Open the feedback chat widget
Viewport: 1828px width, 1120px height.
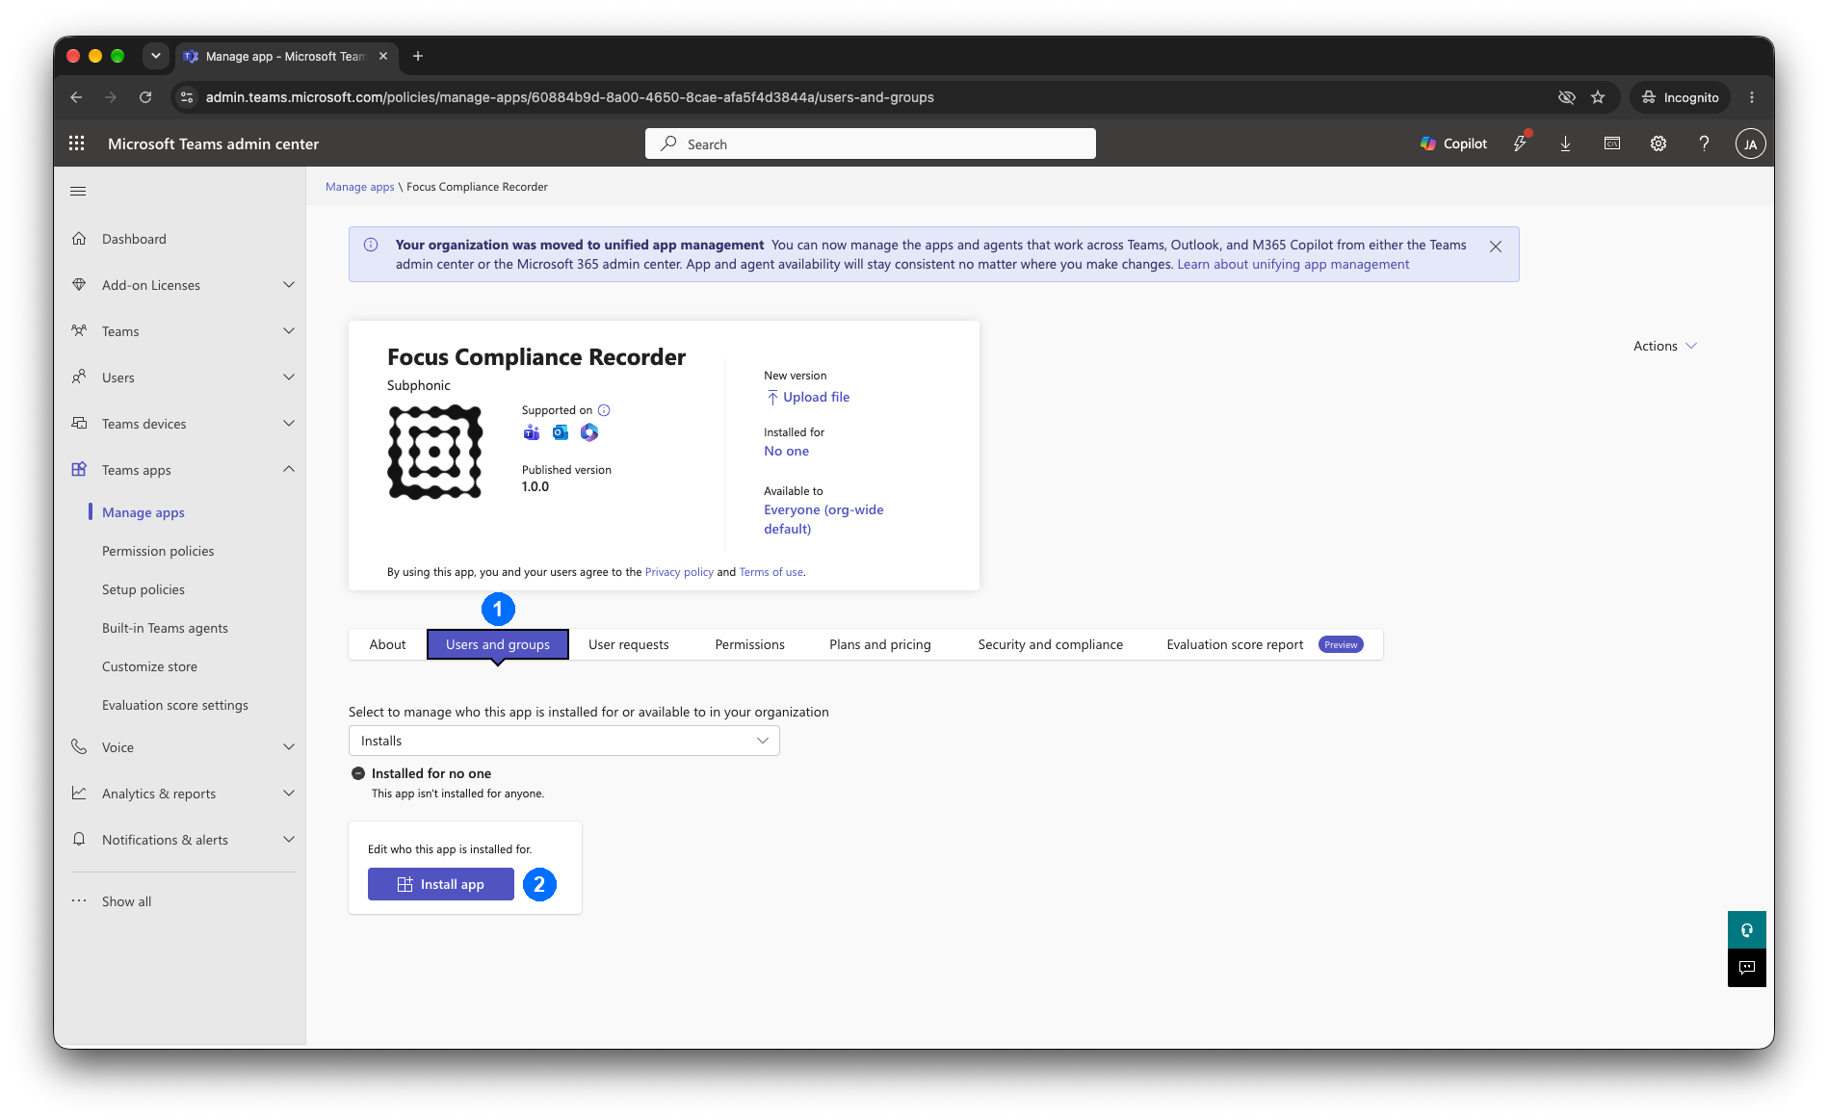(x=1746, y=968)
